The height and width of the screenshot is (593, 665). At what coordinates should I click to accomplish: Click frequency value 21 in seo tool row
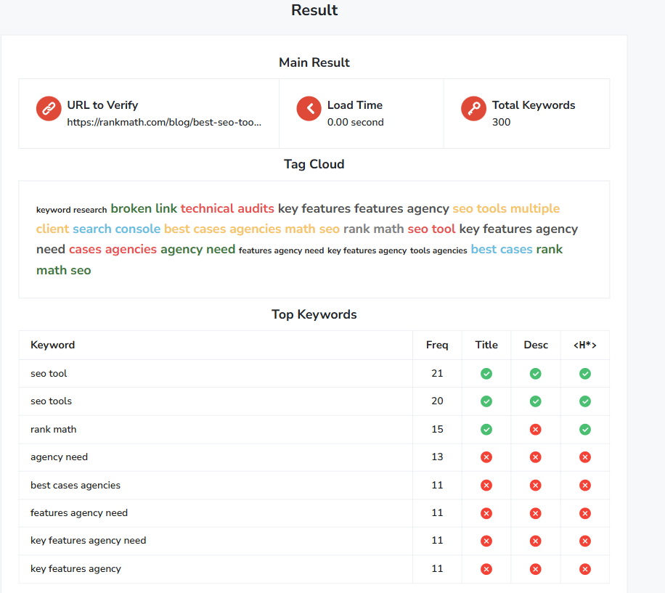(437, 373)
